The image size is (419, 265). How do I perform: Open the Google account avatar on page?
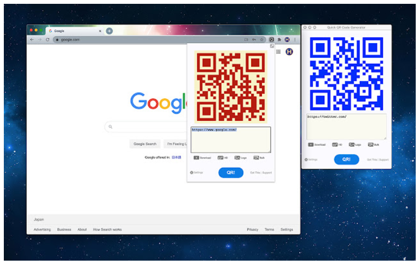tap(289, 52)
